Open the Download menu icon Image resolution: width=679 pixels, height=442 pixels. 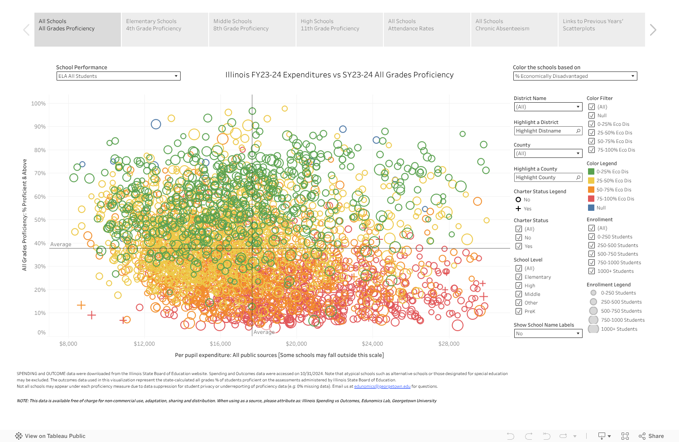[x=604, y=436]
